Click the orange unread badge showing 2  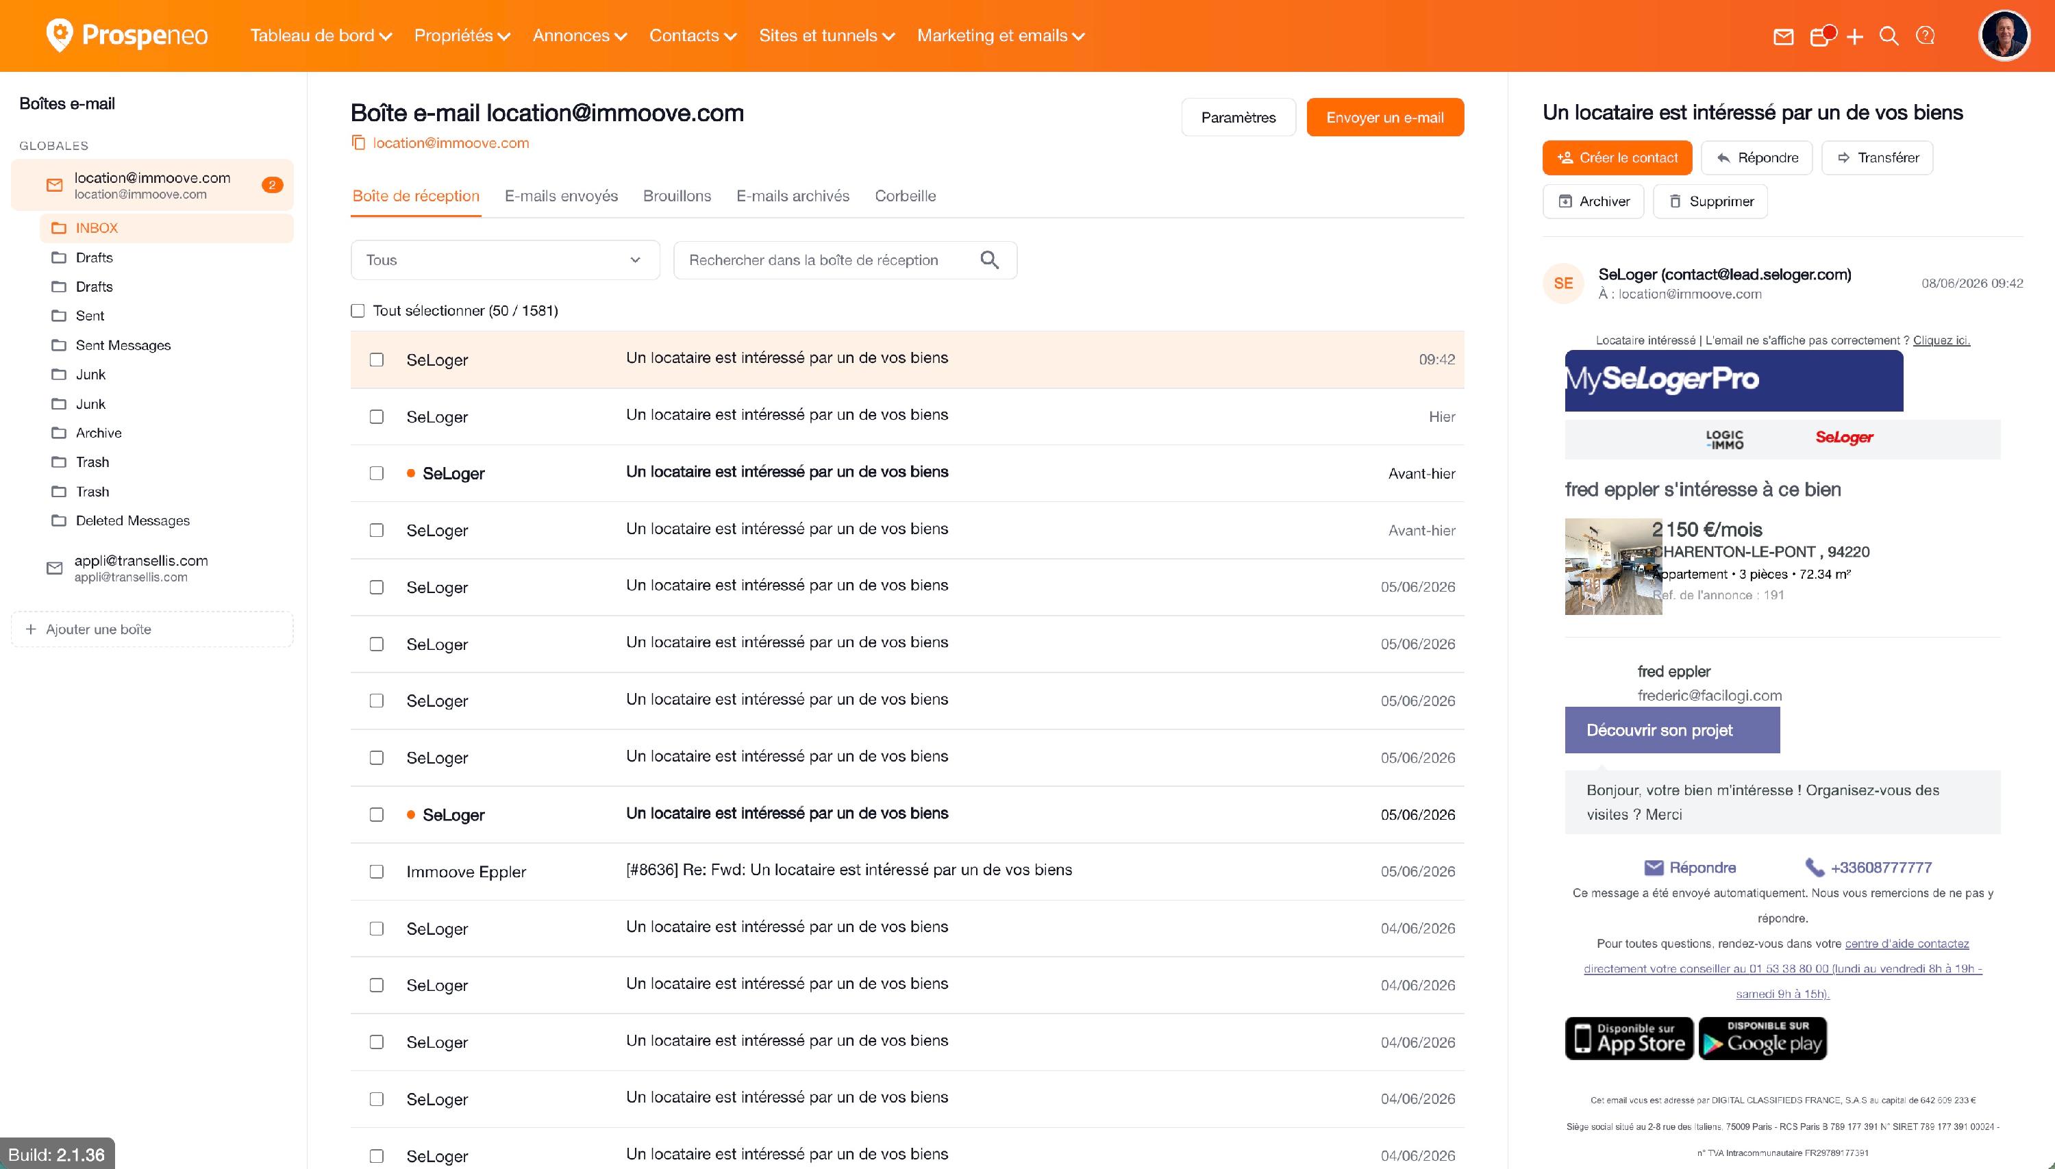[x=272, y=186]
